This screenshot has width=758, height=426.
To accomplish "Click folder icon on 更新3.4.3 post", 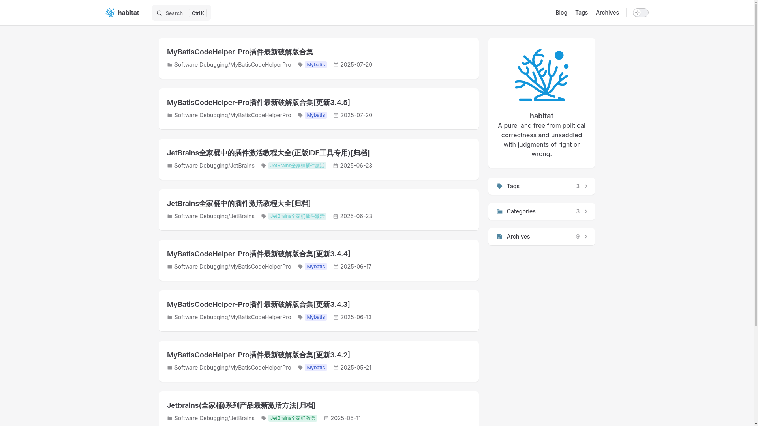I will tap(170, 317).
